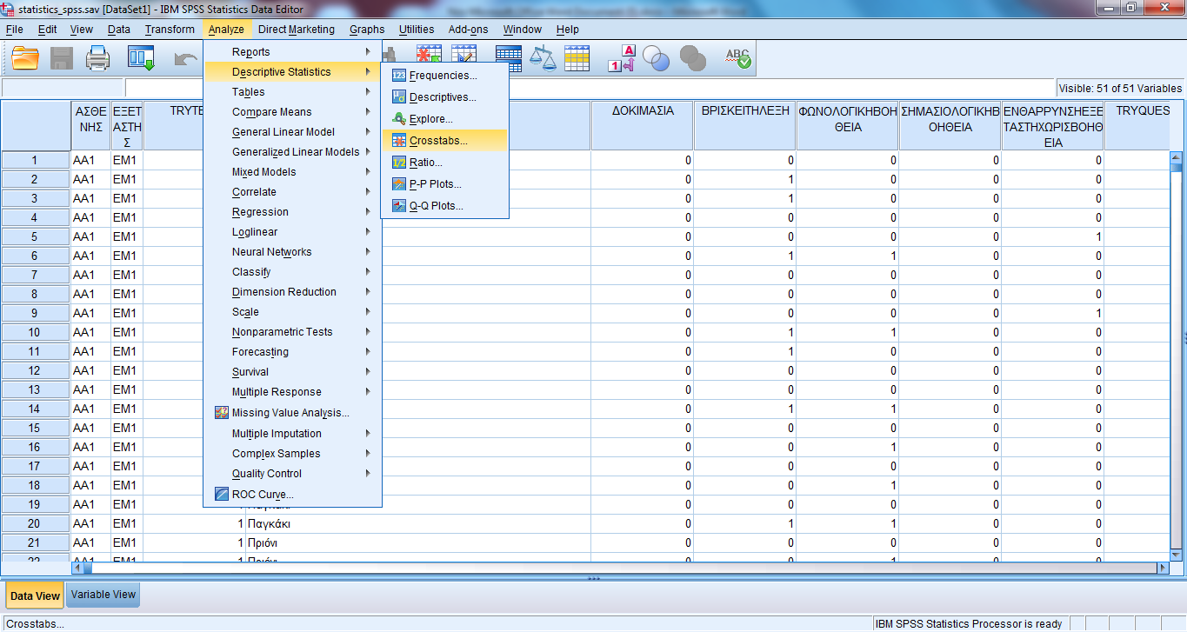This screenshot has height=632, width=1187.
Task: Expand the Classify submenu
Action: tap(292, 272)
